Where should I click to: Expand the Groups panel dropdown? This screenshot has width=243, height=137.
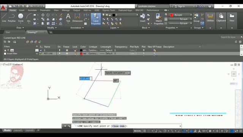199,28
